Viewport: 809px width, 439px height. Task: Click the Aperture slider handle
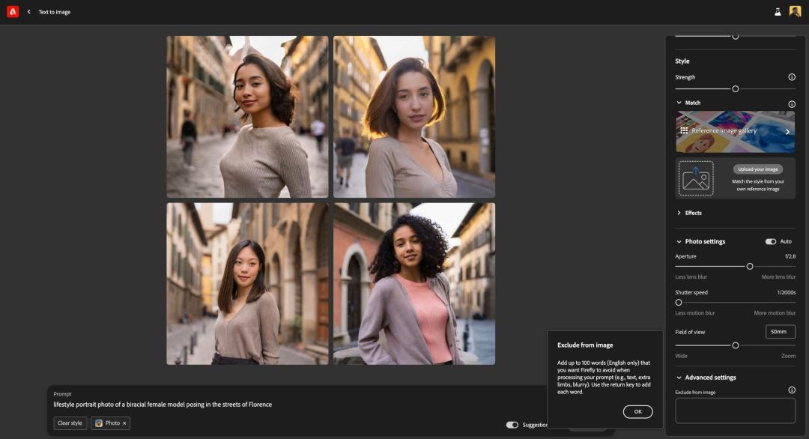750,266
